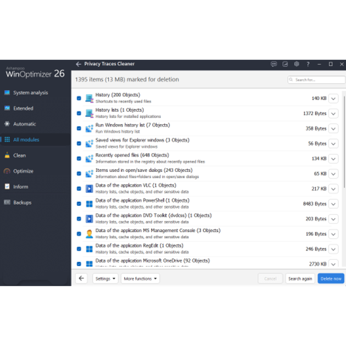Open the Settings dropdown button
This screenshot has width=346, height=346.
pyautogui.click(x=105, y=278)
